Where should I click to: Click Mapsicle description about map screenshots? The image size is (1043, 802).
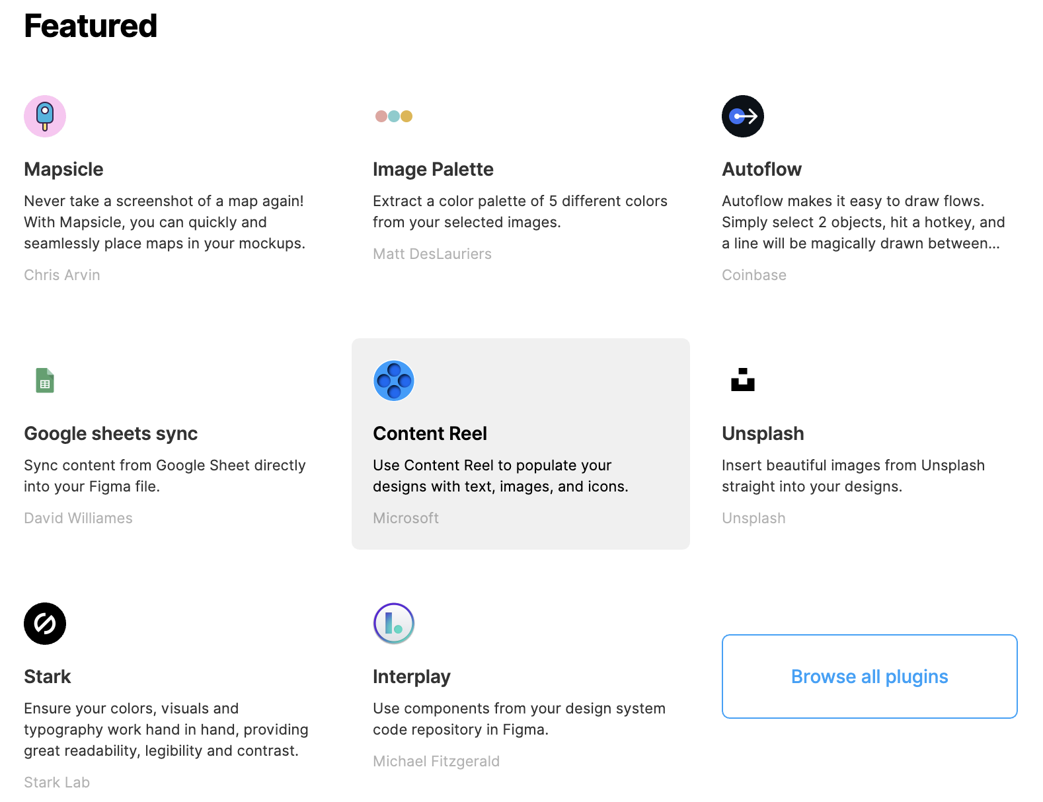(x=165, y=222)
